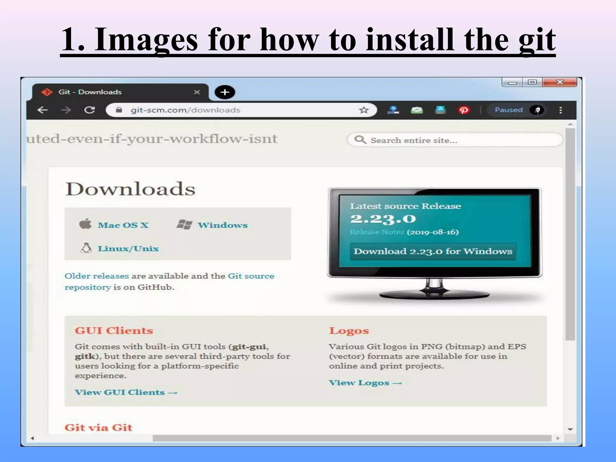Click the green extension icon in toolbar
Viewport: 616px width, 462px height.
click(417, 110)
